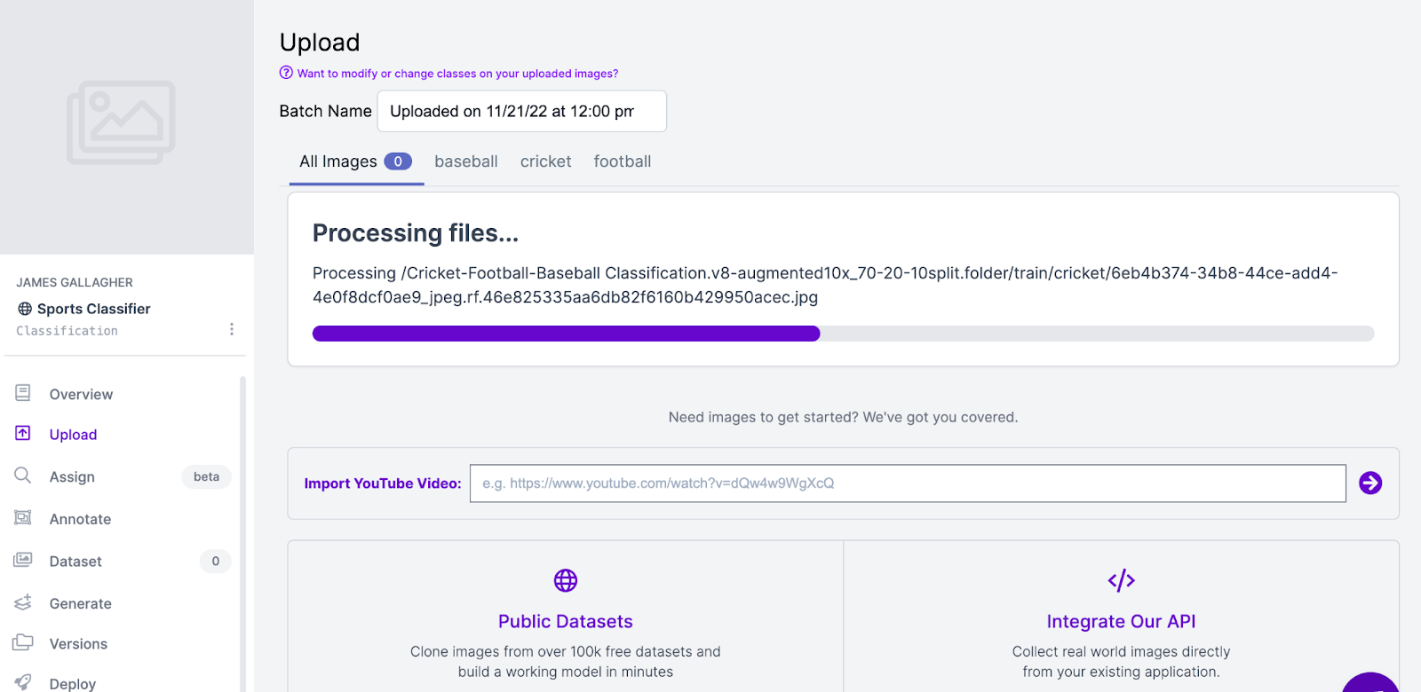Click the Deploy rocket icon
Image resolution: width=1421 pixels, height=692 pixels.
tap(23, 682)
